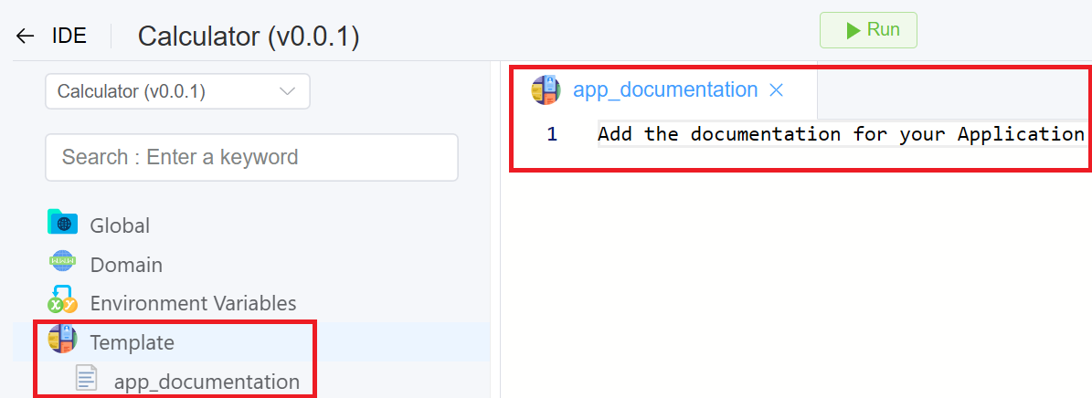The image size is (1092, 398).
Task: Click the icon on the app_documentation tab
Action: tap(546, 89)
